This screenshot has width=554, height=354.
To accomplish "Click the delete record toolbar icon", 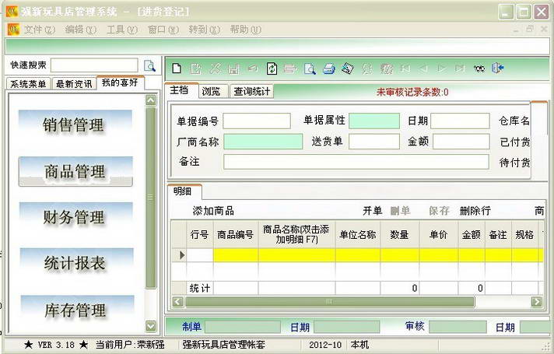I will coord(215,68).
